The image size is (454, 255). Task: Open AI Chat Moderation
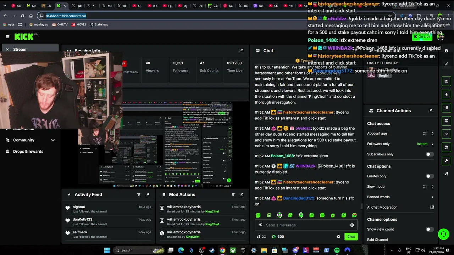[x=382, y=207]
